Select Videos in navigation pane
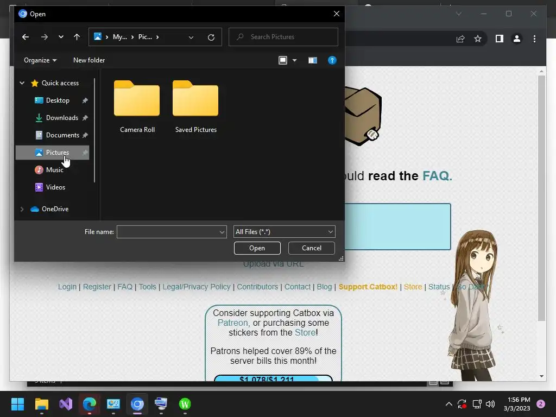The image size is (556, 417). 53,187
